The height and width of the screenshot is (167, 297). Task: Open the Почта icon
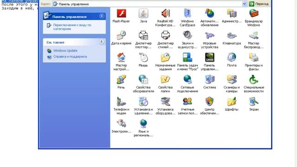[x=232, y=58]
